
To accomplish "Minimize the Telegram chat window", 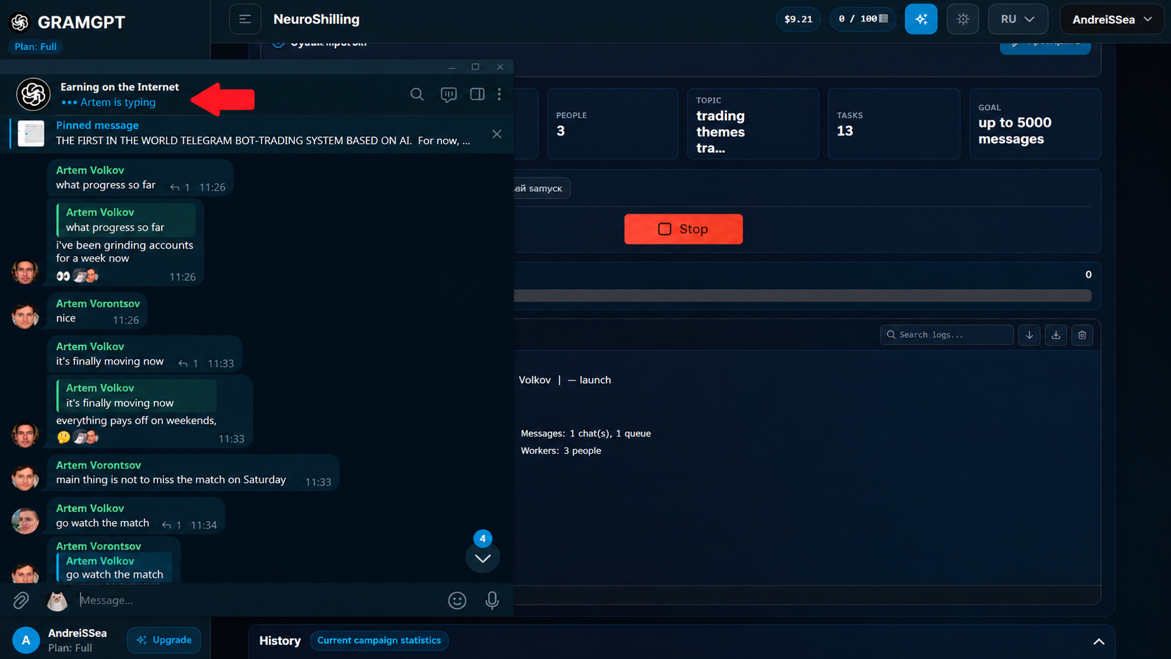I will tap(452, 67).
